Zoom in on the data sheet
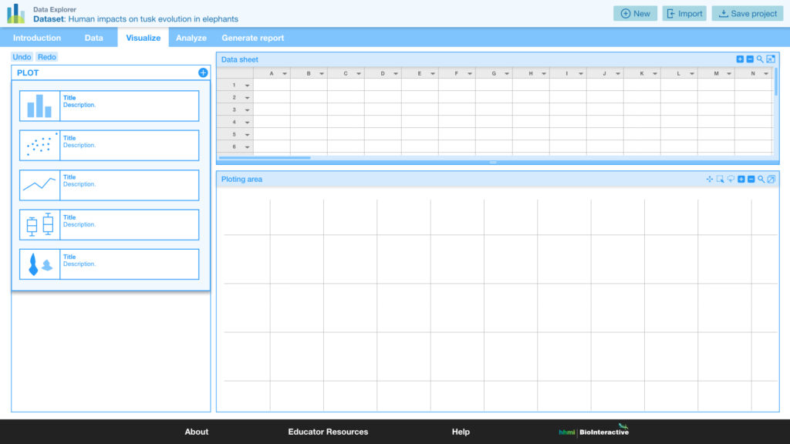790x444 pixels. coord(740,59)
